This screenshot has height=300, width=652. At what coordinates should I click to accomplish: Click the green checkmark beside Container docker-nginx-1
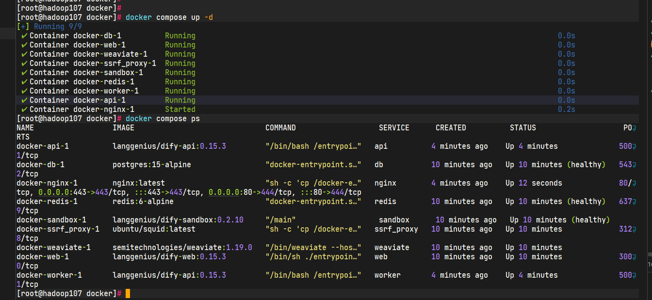pyautogui.click(x=24, y=110)
